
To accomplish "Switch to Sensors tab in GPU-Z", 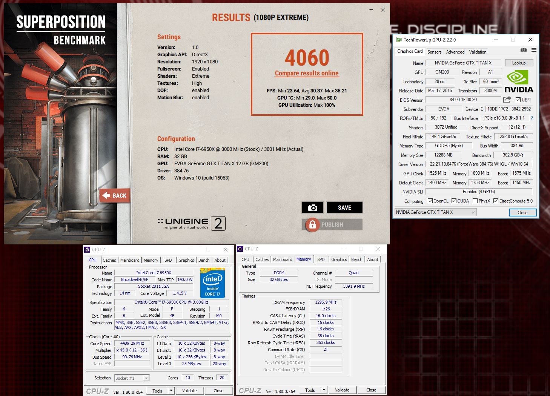I will (x=434, y=52).
